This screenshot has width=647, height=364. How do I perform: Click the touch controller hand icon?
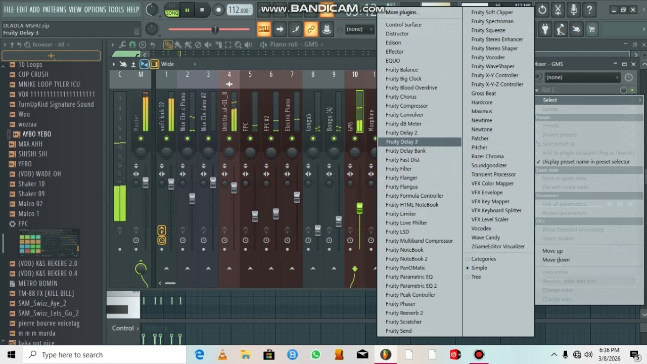pos(576,29)
